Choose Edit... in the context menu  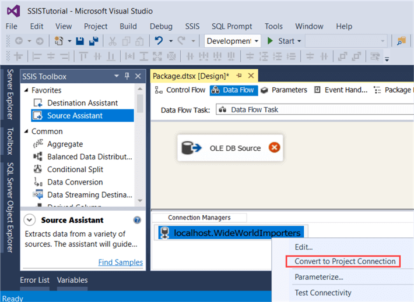tap(304, 247)
